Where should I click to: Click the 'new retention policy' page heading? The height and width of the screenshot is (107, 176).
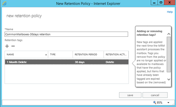24,16
